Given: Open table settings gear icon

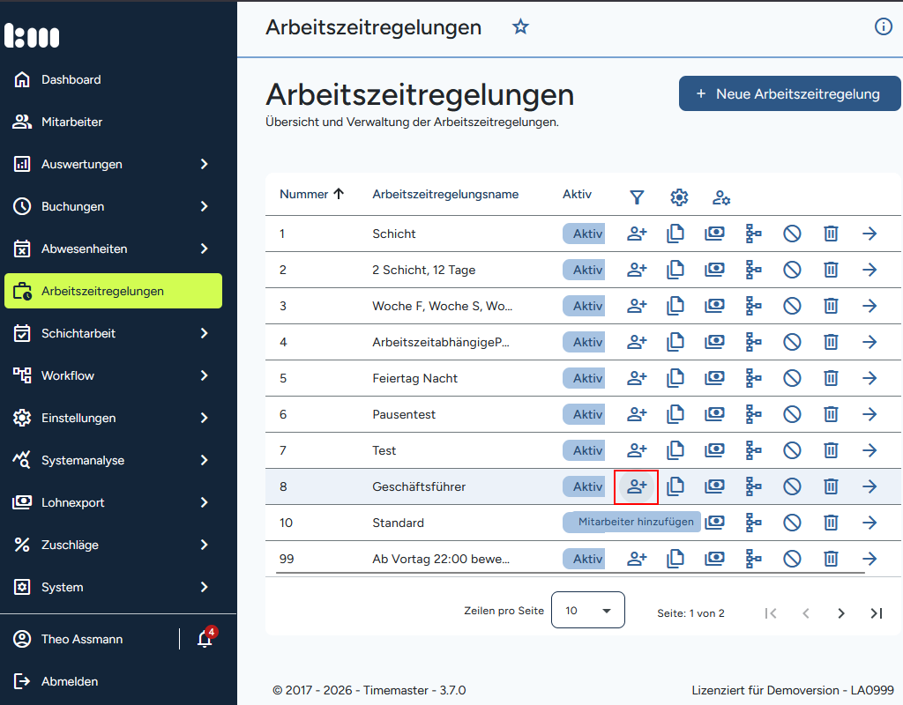Looking at the screenshot, I should tap(679, 197).
